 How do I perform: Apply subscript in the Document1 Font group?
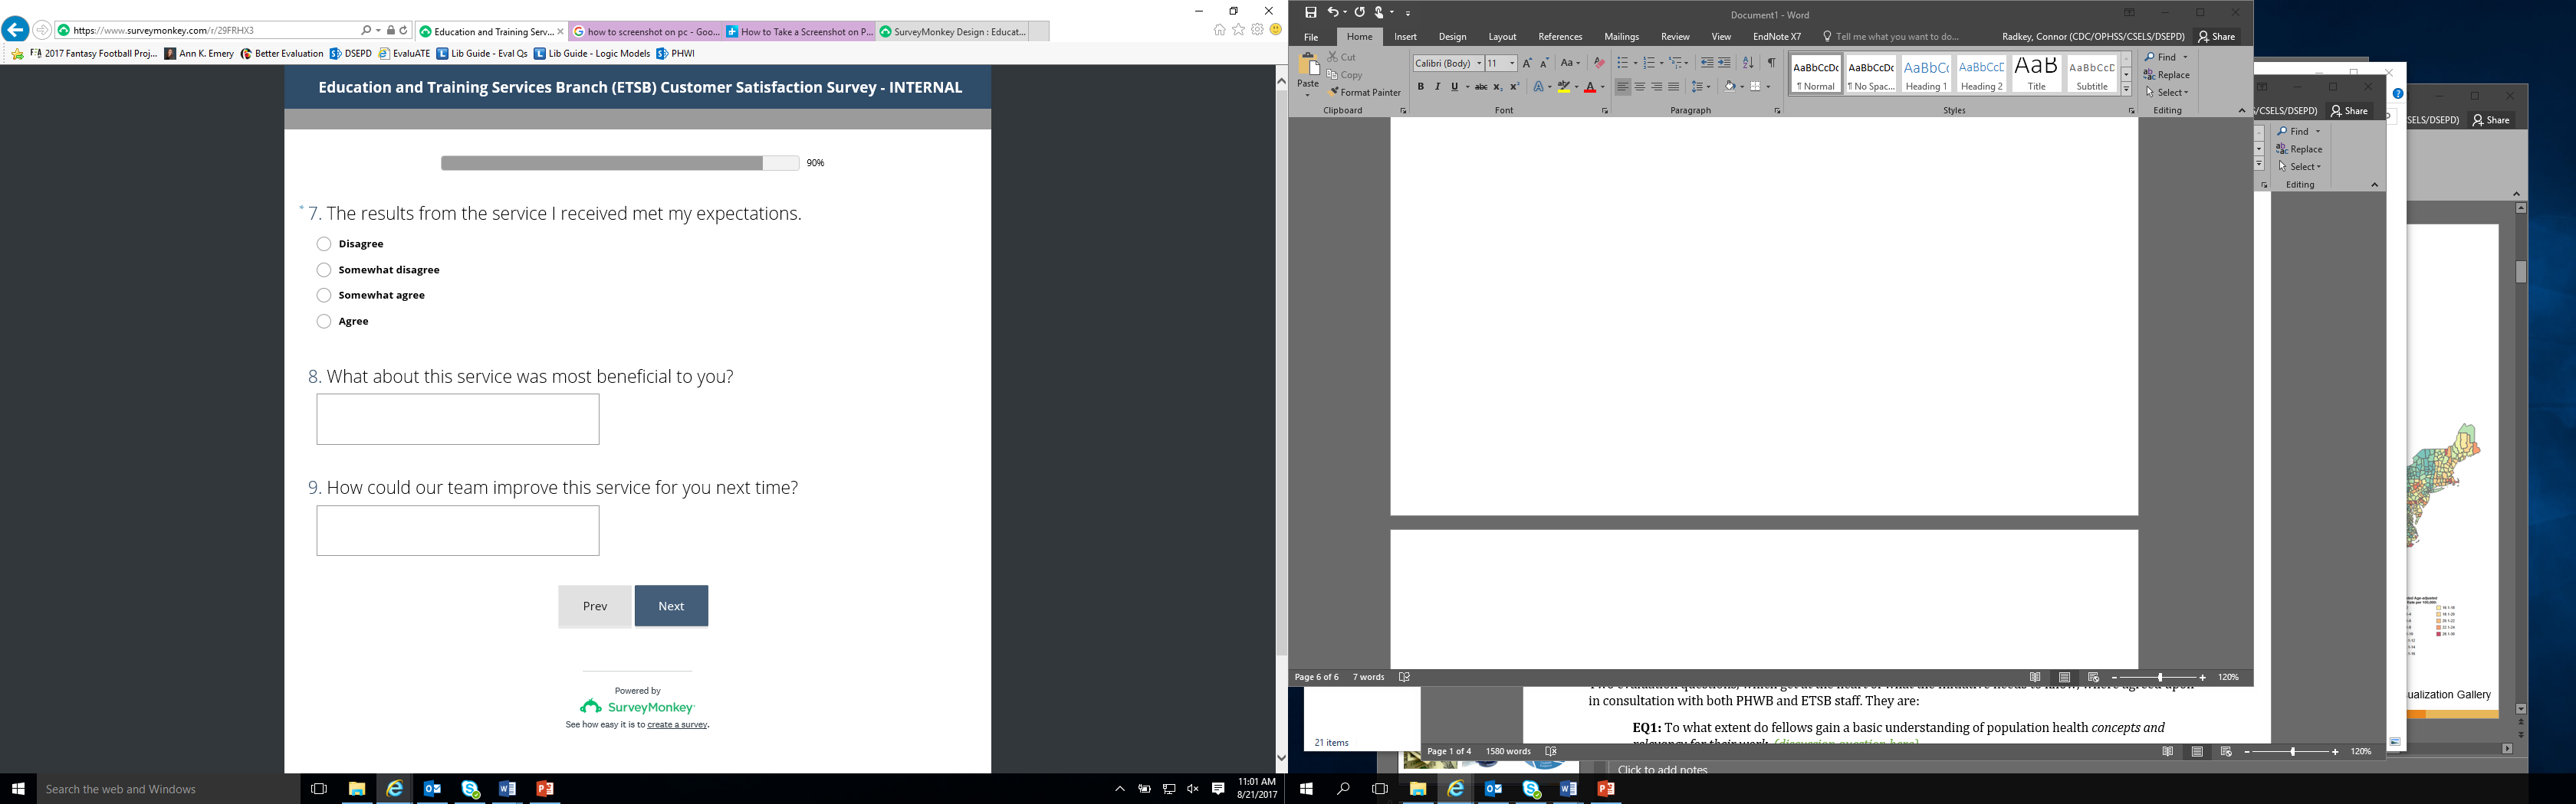[1498, 87]
